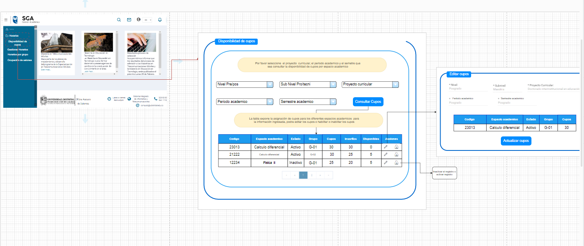Click the Consultar Cupos button
This screenshot has height=246, width=584.
(368, 102)
